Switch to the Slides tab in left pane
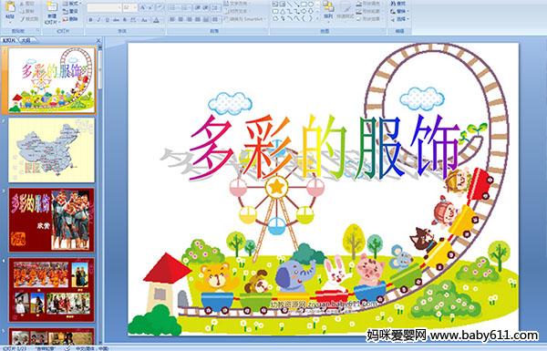The width and height of the screenshot is (547, 351). (9, 40)
